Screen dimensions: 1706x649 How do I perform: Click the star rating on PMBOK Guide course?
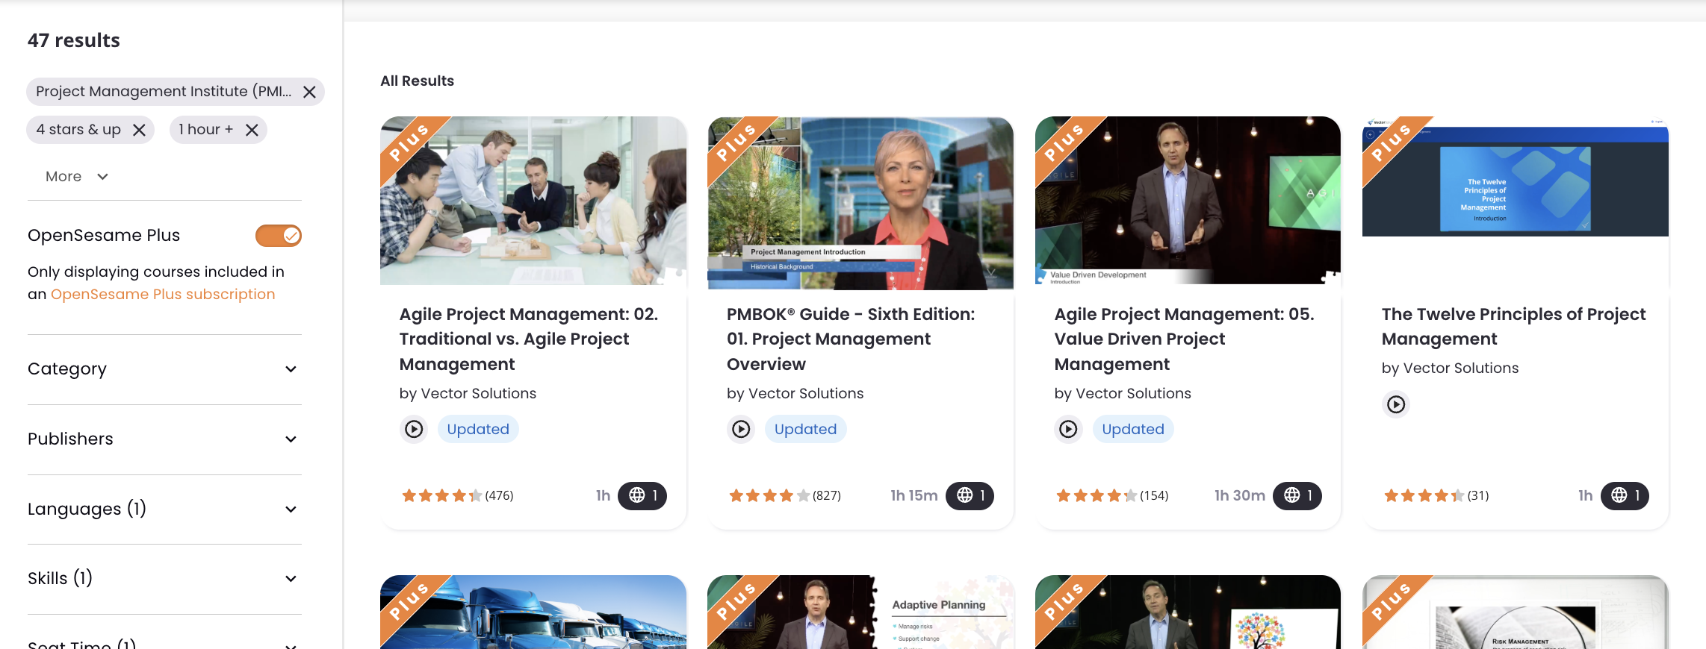point(769,495)
